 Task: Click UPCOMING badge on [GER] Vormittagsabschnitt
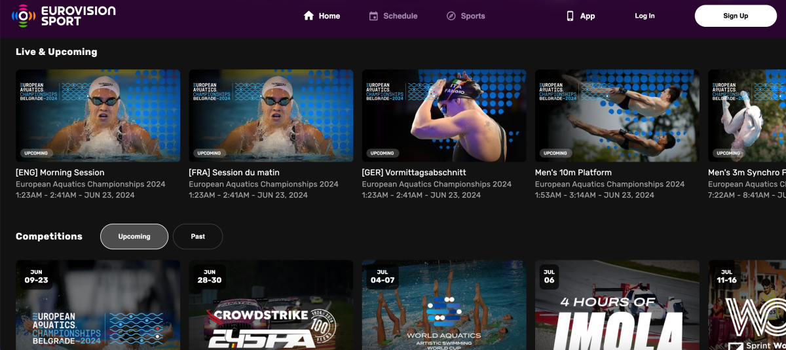(382, 153)
